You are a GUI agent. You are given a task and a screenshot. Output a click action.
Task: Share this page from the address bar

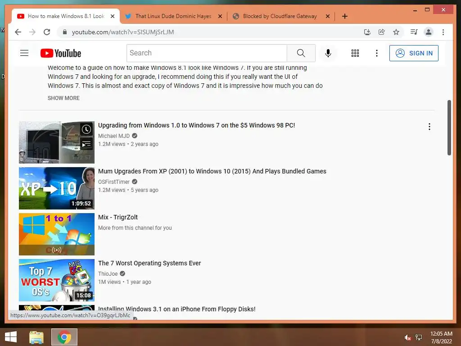tap(382, 32)
